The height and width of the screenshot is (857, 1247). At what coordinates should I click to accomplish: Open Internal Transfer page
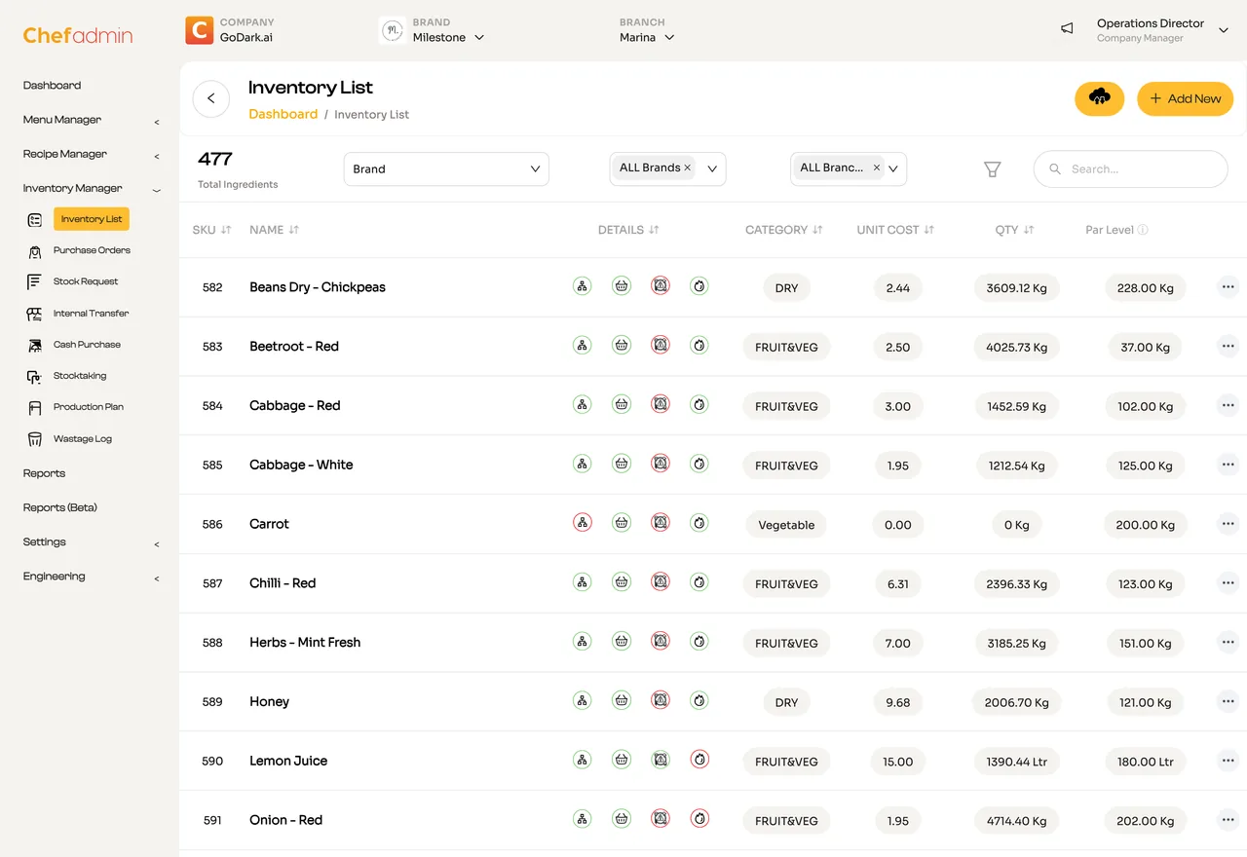click(91, 314)
